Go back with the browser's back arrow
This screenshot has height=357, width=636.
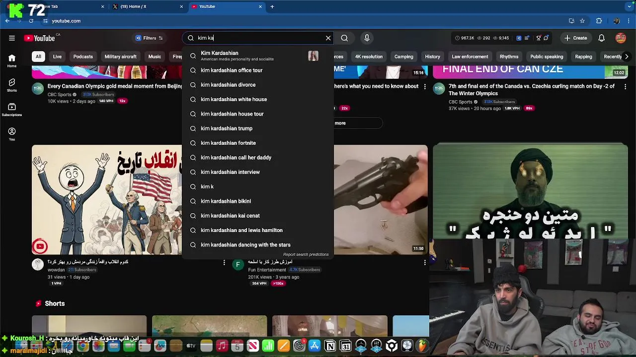click(7, 21)
